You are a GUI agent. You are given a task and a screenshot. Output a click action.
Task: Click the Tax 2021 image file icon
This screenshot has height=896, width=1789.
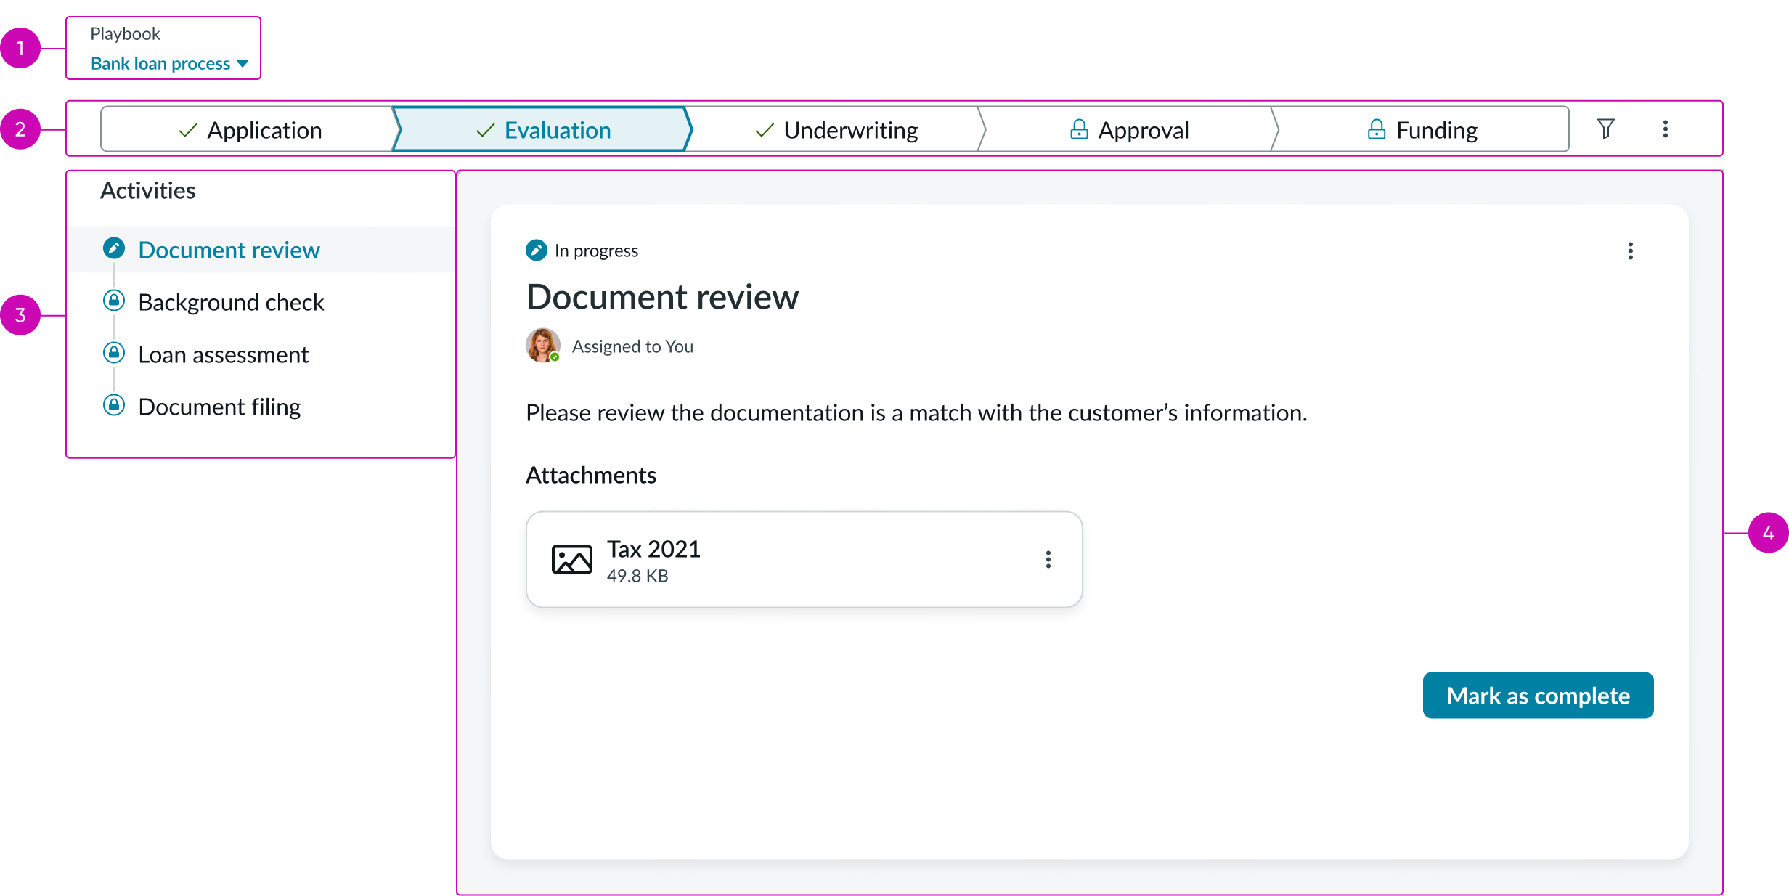[571, 560]
